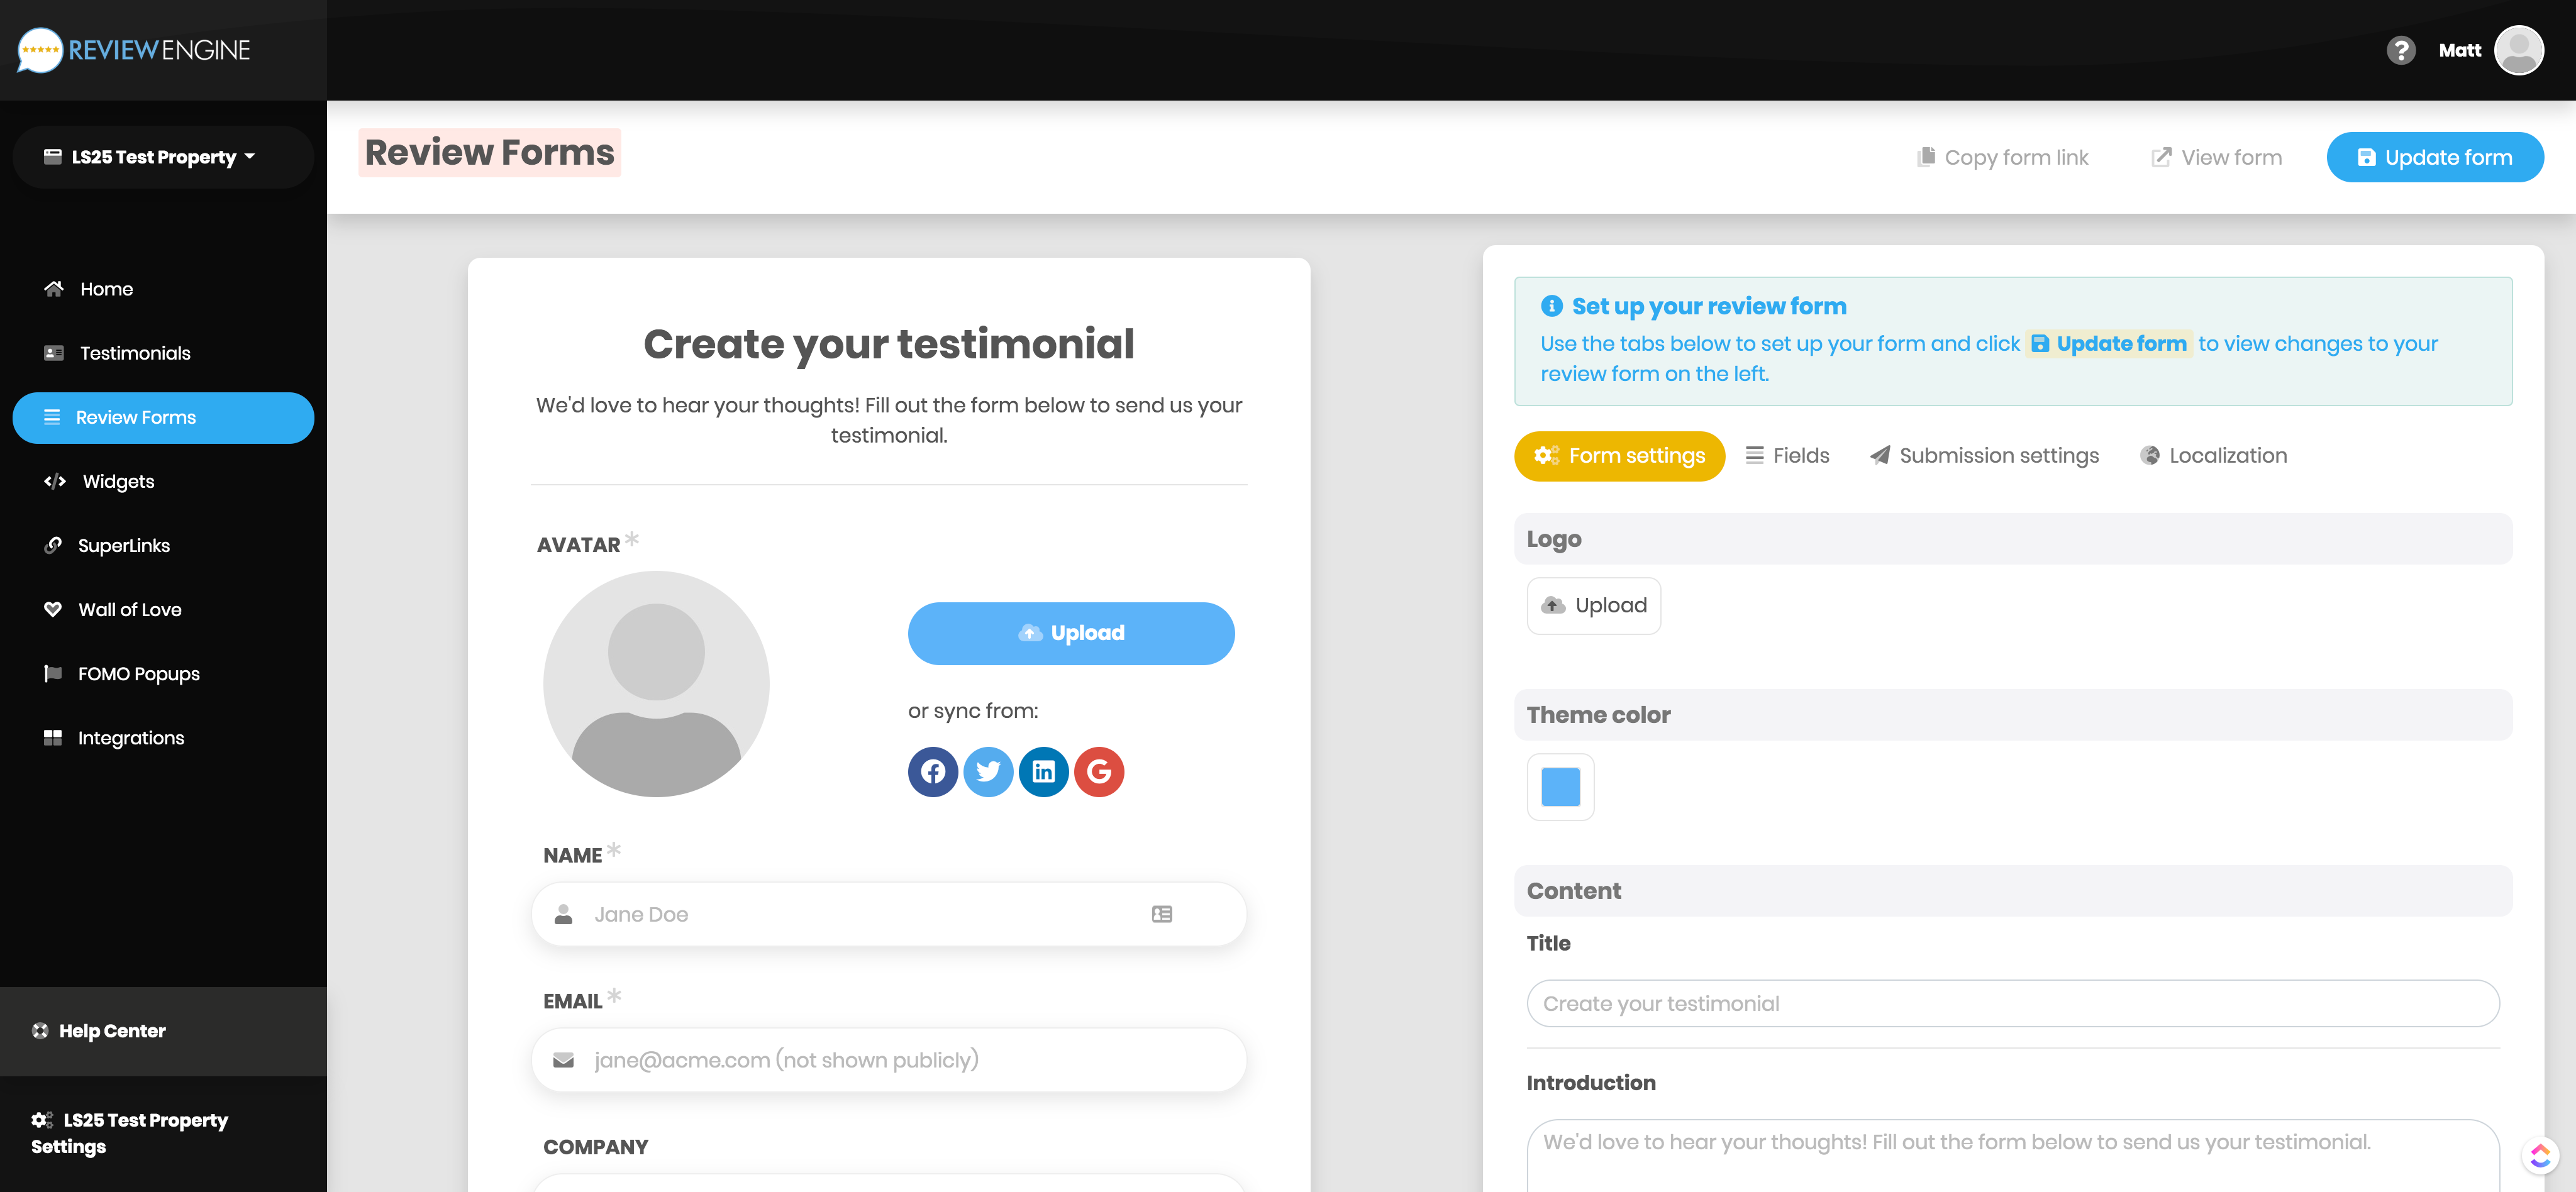This screenshot has height=1192, width=2576.
Task: Open the Help Center
Action: point(163,1031)
